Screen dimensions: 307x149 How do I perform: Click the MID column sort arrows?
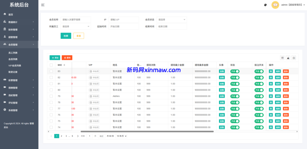(64, 65)
